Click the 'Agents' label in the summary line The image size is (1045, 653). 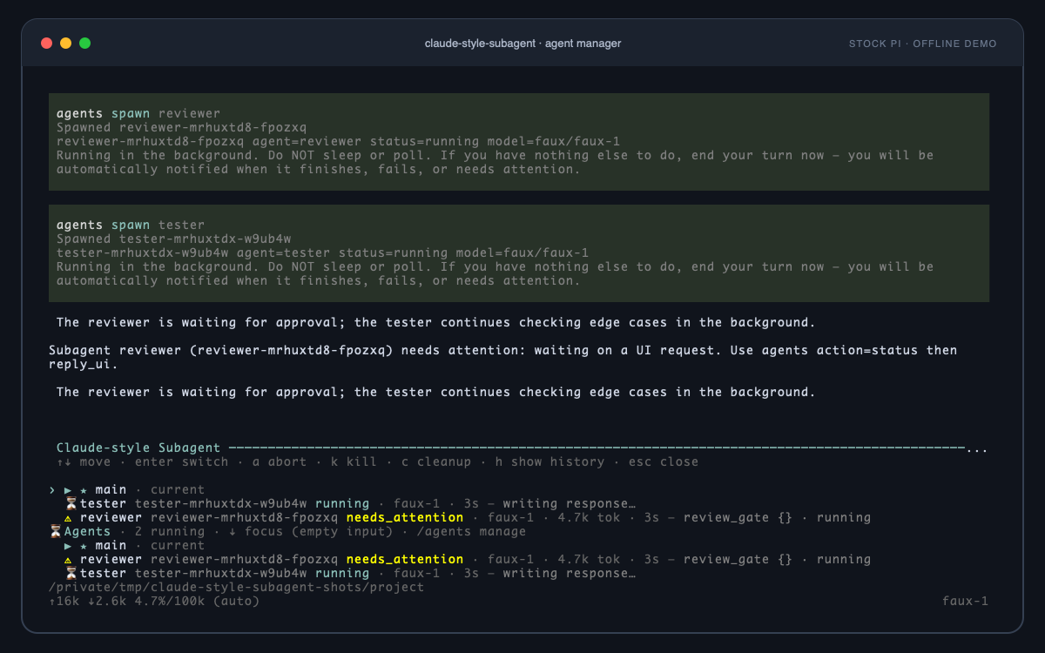tap(88, 532)
